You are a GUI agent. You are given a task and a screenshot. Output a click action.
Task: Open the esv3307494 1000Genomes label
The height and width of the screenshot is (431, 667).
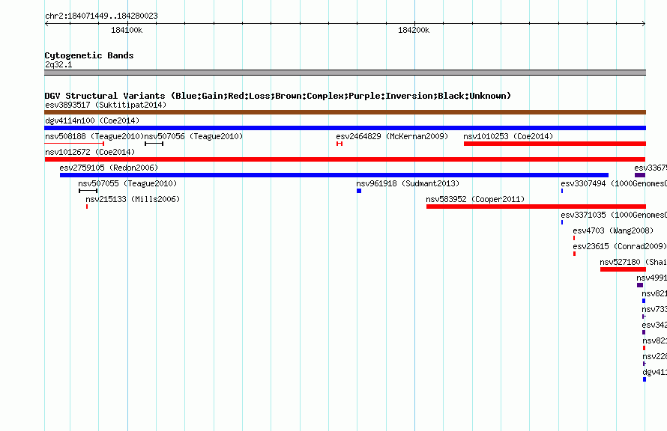[x=613, y=183]
